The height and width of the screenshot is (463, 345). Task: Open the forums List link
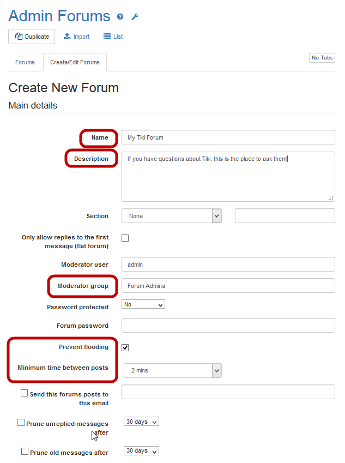(113, 37)
